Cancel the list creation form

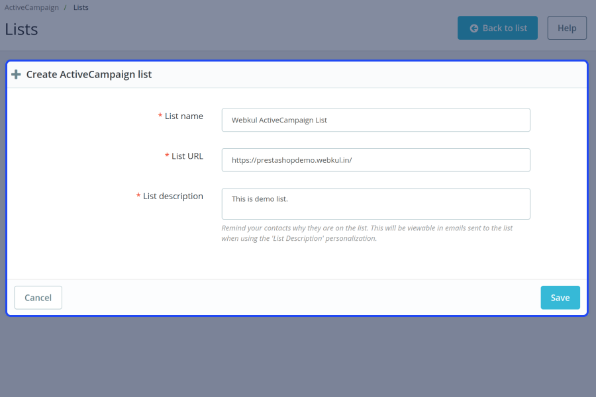click(38, 298)
